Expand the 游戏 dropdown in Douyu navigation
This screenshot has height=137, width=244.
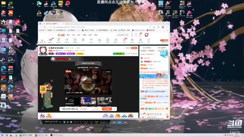[x=90, y=35]
